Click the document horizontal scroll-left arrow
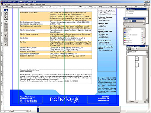This screenshot has height=113, width=151. [x=30, y=111]
